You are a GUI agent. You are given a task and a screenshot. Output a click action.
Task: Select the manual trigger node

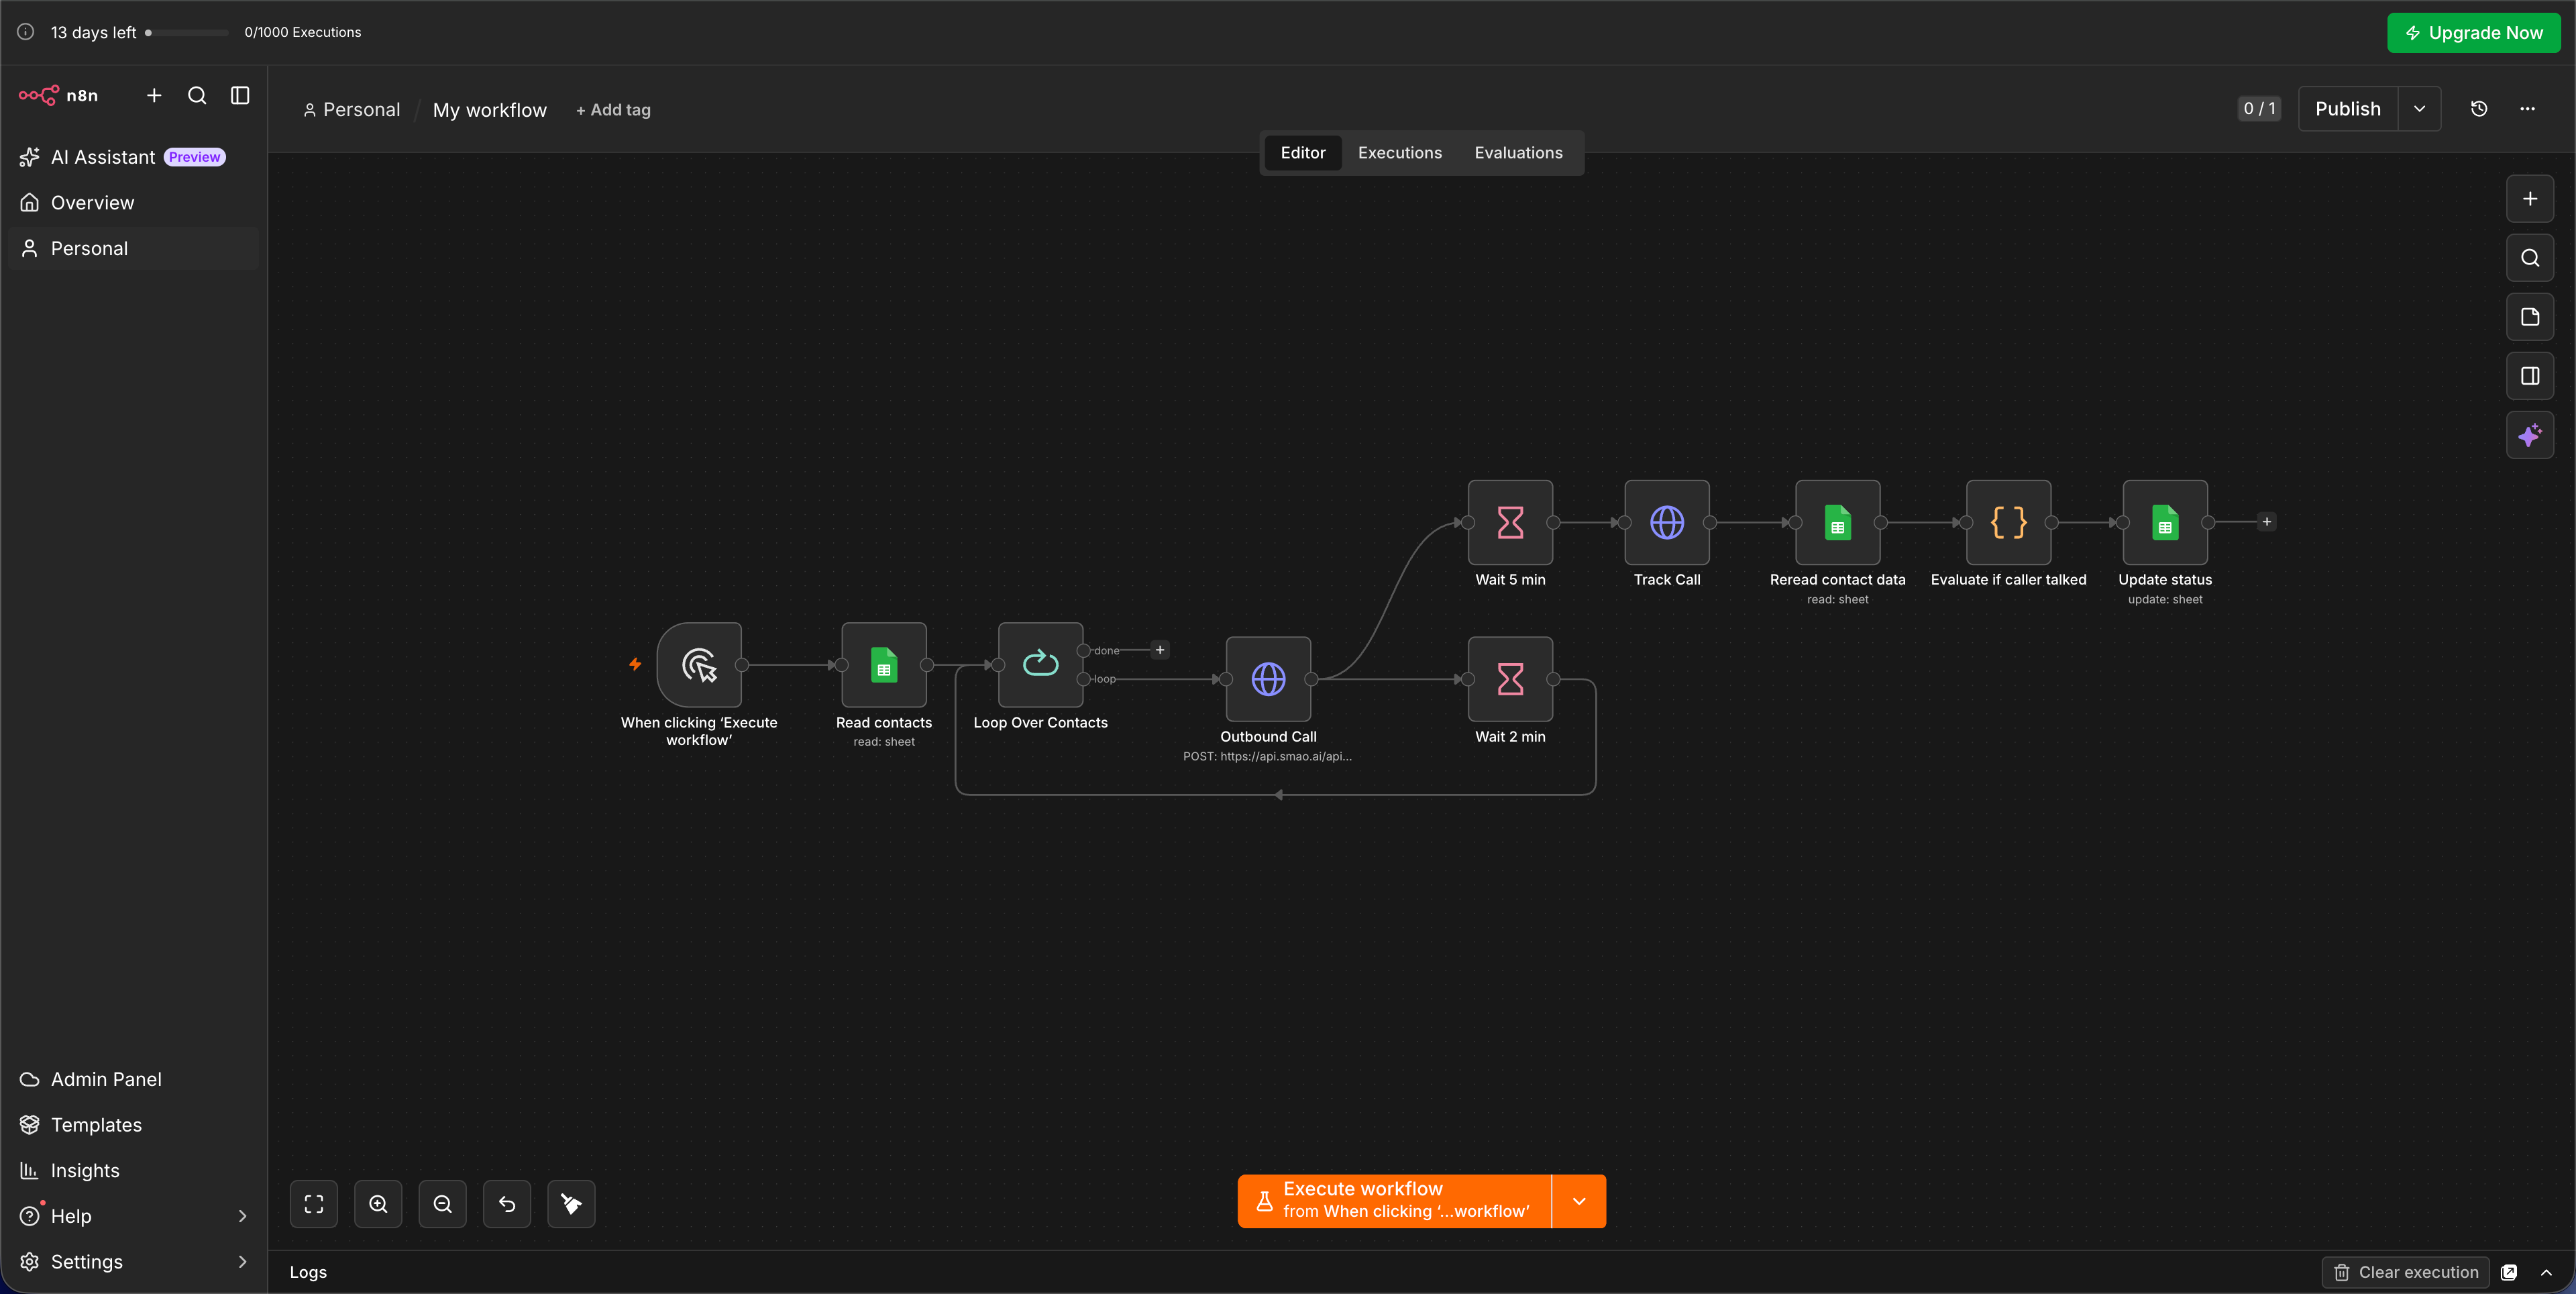tap(699, 664)
